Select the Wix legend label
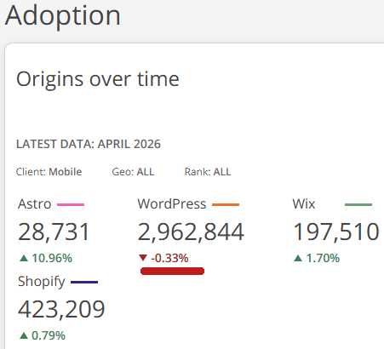 [x=304, y=204]
